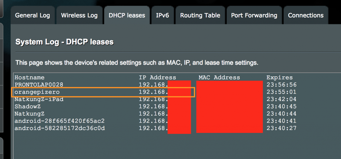
Task: Open the Routing Table tab
Action: [200, 15]
